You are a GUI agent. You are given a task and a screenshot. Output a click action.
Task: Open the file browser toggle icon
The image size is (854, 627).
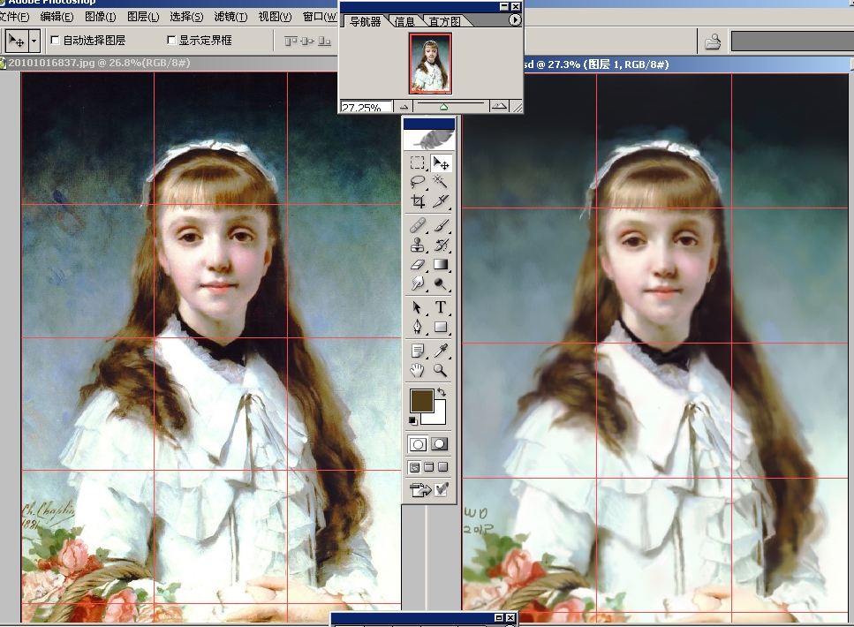[x=713, y=42]
